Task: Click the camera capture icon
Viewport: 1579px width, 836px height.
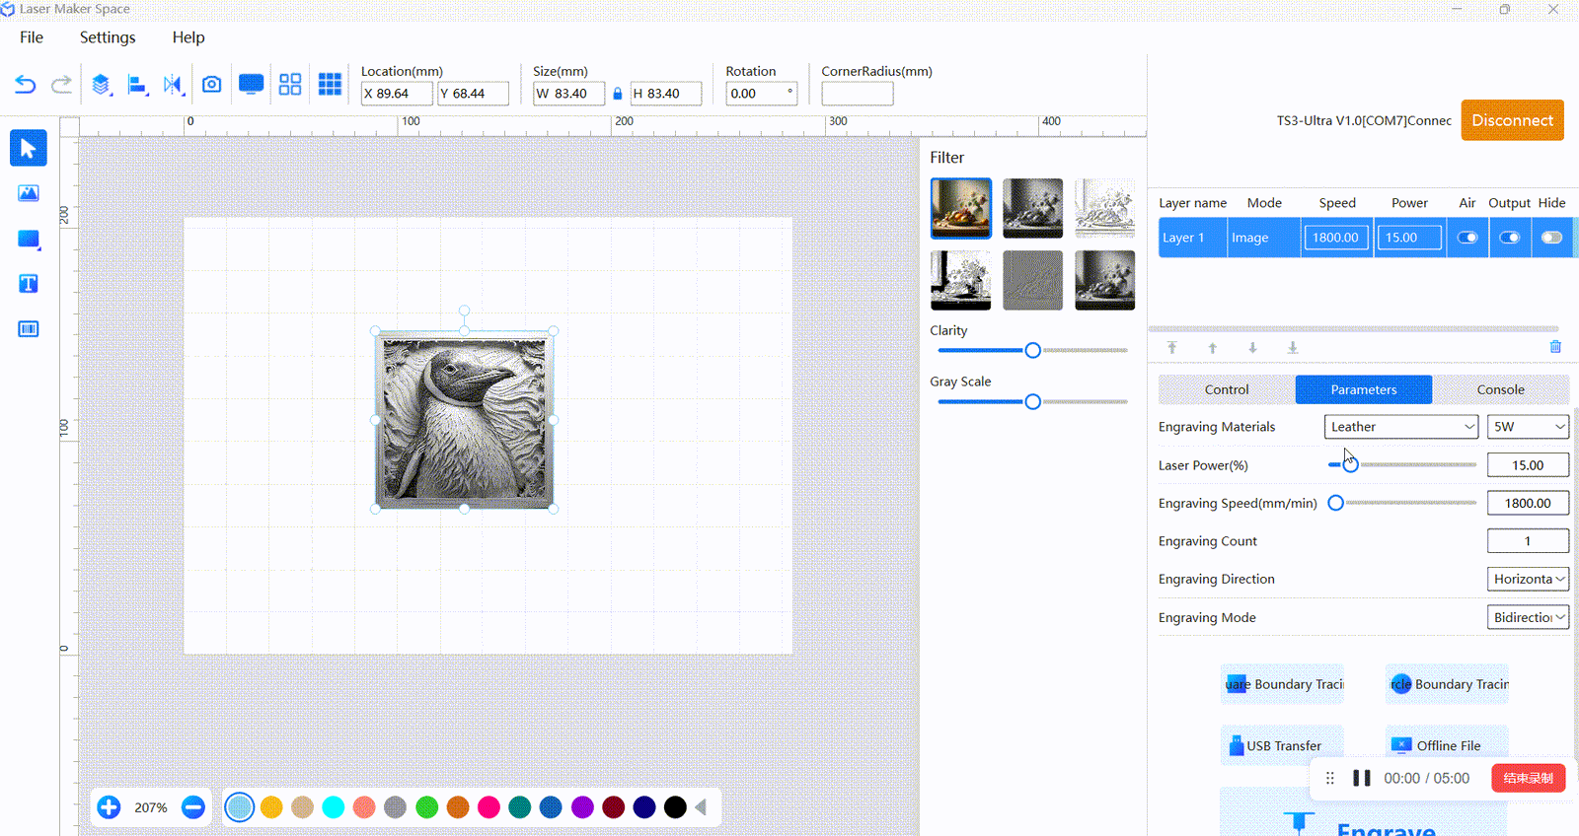Action: tap(211, 85)
